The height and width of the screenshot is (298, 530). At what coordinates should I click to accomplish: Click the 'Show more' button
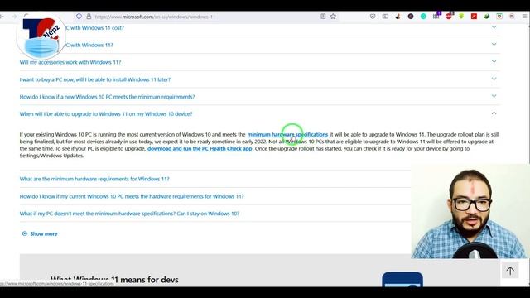(40, 233)
